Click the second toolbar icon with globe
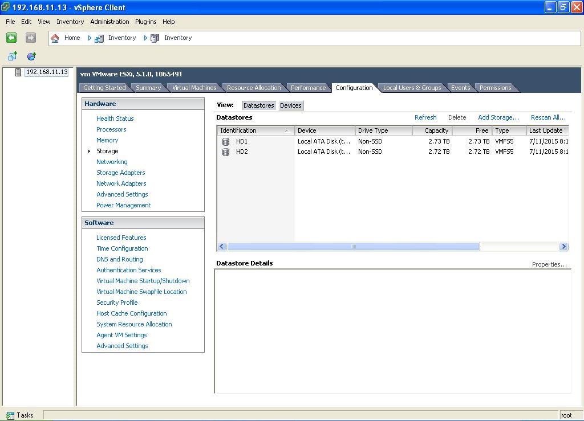Image resolution: width=584 pixels, height=421 pixels. 31,56
